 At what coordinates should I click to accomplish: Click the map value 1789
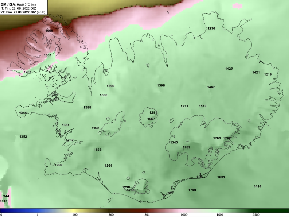(x=186, y=147)
